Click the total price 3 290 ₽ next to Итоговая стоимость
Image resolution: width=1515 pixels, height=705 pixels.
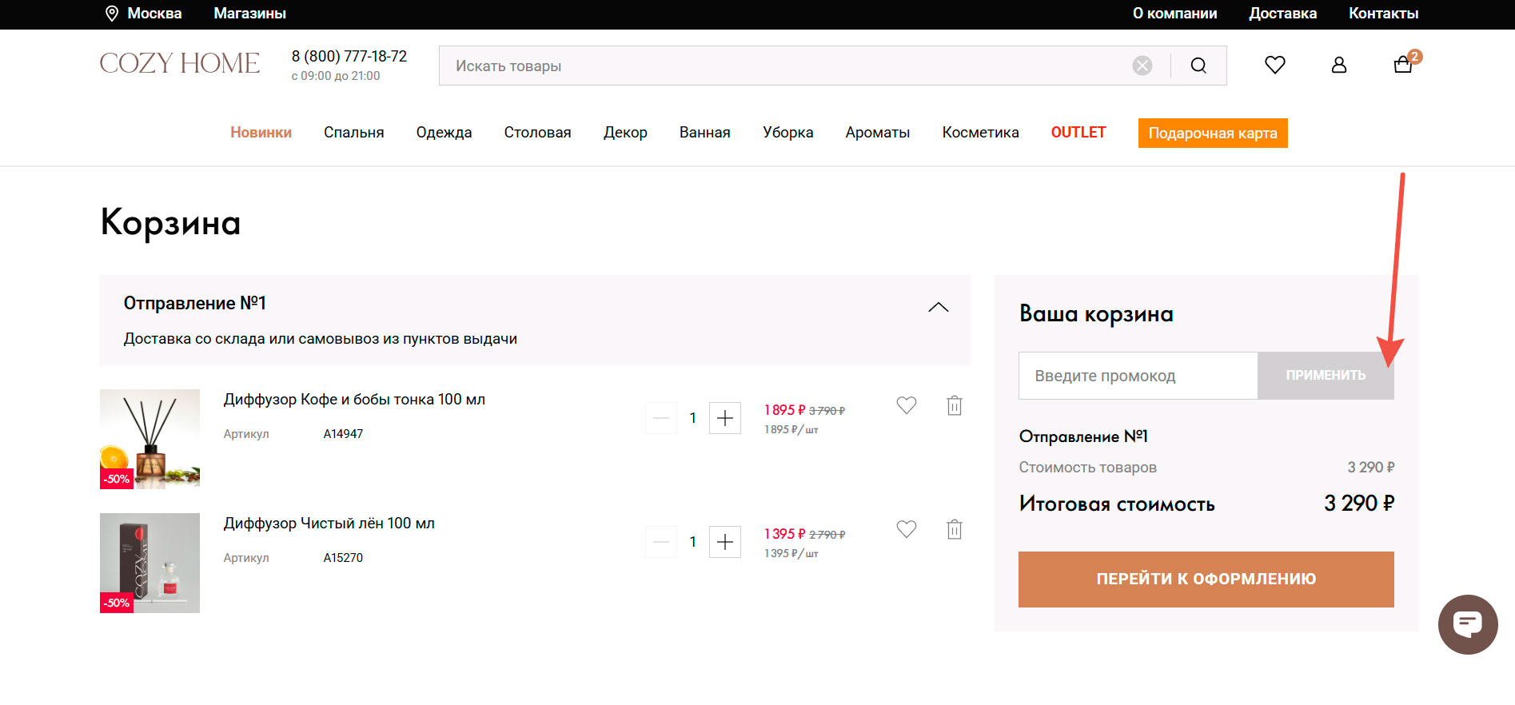[1359, 504]
